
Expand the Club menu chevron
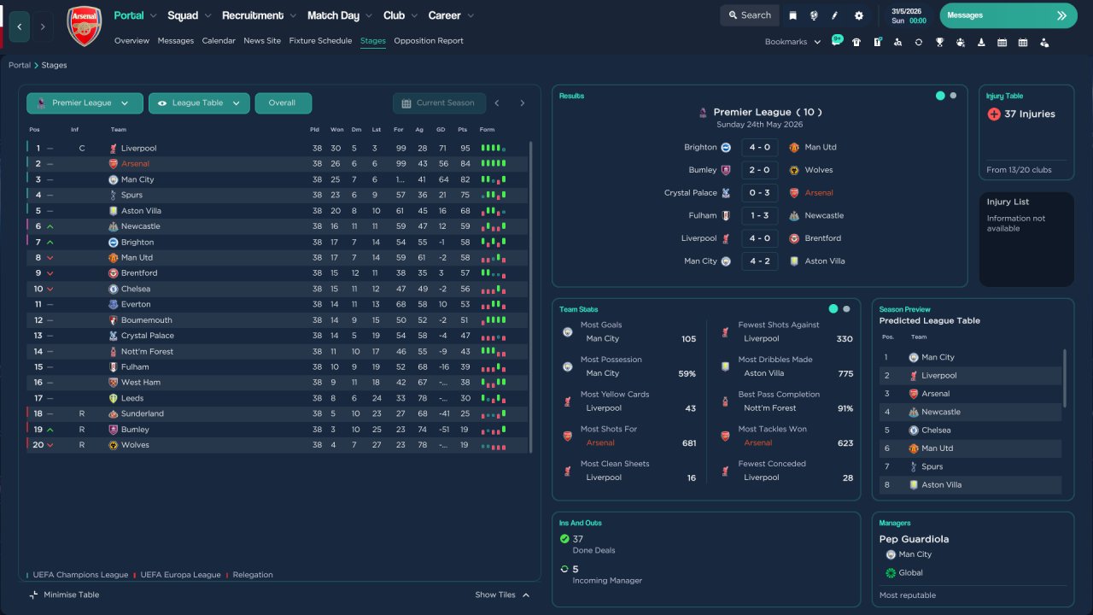413,15
